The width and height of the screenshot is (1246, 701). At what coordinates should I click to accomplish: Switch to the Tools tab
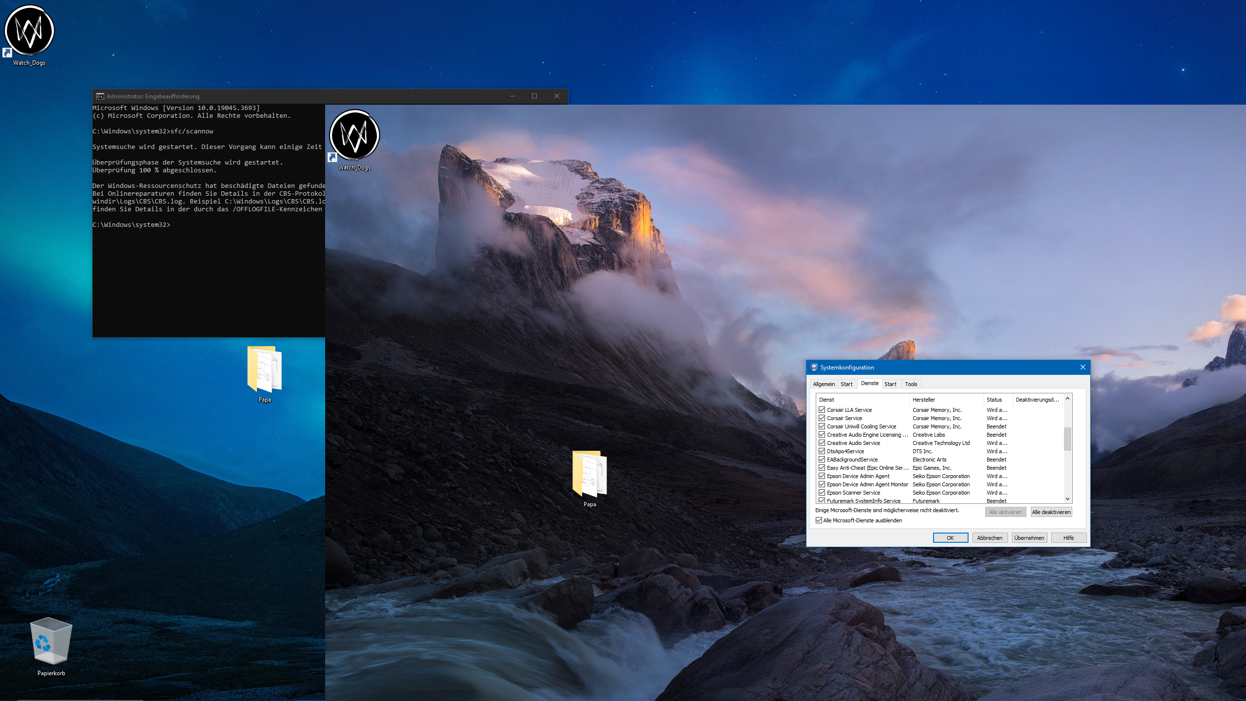point(910,384)
